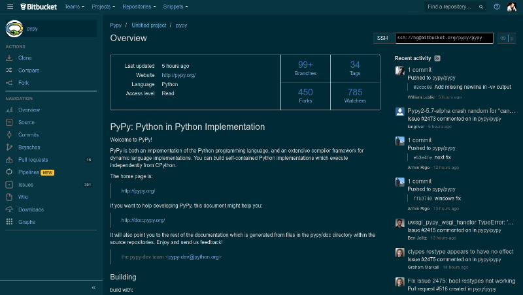Click Pypy breadcrumb link
The height and width of the screenshot is (295, 523).
tap(116, 25)
